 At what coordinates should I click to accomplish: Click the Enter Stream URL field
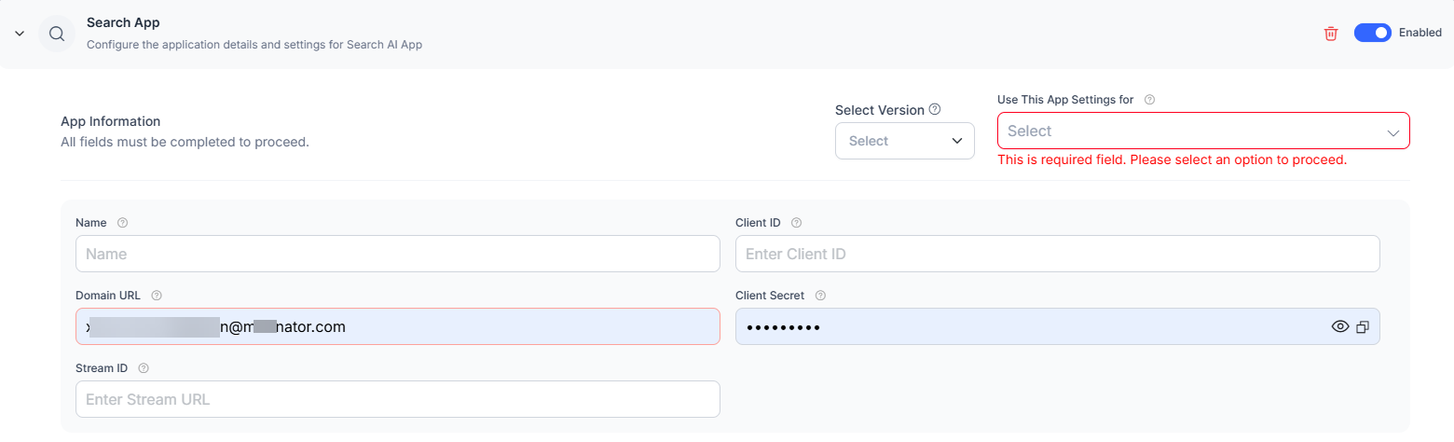(397, 399)
